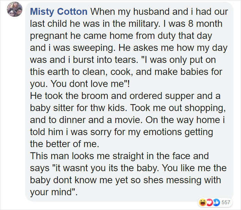Click the phrase "the better of me"
The width and height of the screenshot is (241, 210).
click(x=70, y=143)
